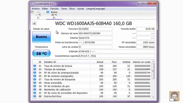Select the row text Reintentos de calibración

[x=57, y=90]
